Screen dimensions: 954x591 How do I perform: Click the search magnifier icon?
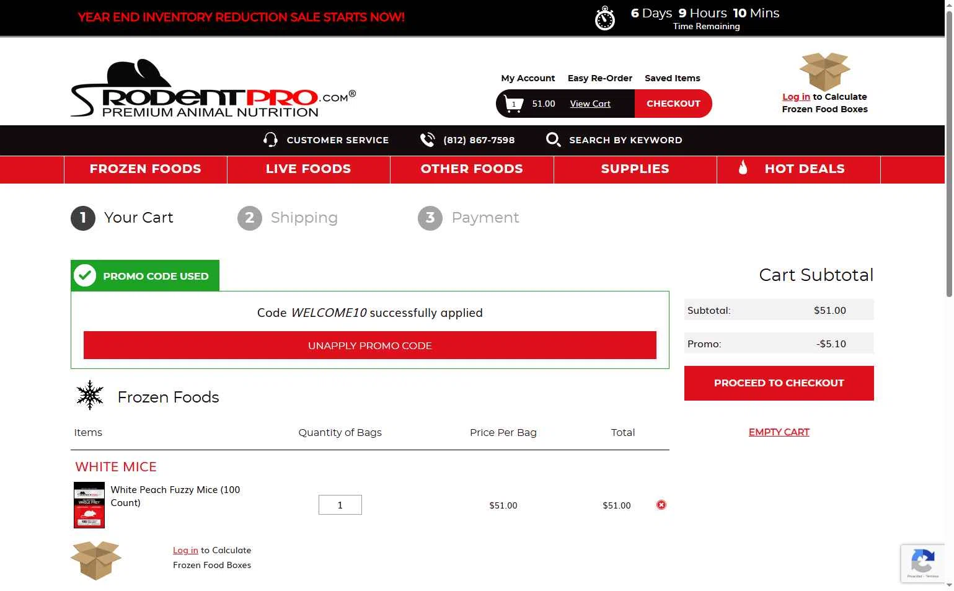click(553, 140)
